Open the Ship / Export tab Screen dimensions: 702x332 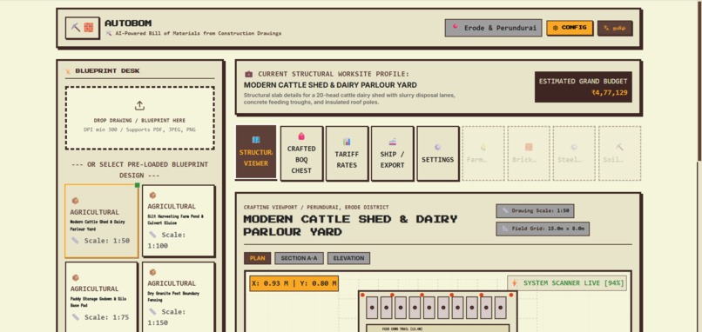point(392,153)
